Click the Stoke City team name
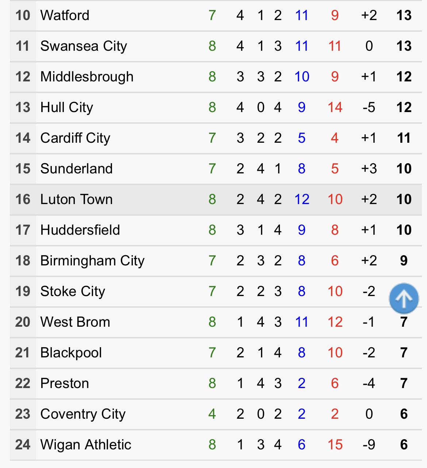This screenshot has height=468, width=427. [x=73, y=291]
